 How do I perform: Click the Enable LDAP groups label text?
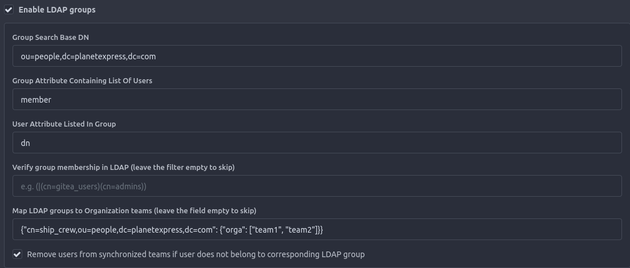tap(57, 10)
